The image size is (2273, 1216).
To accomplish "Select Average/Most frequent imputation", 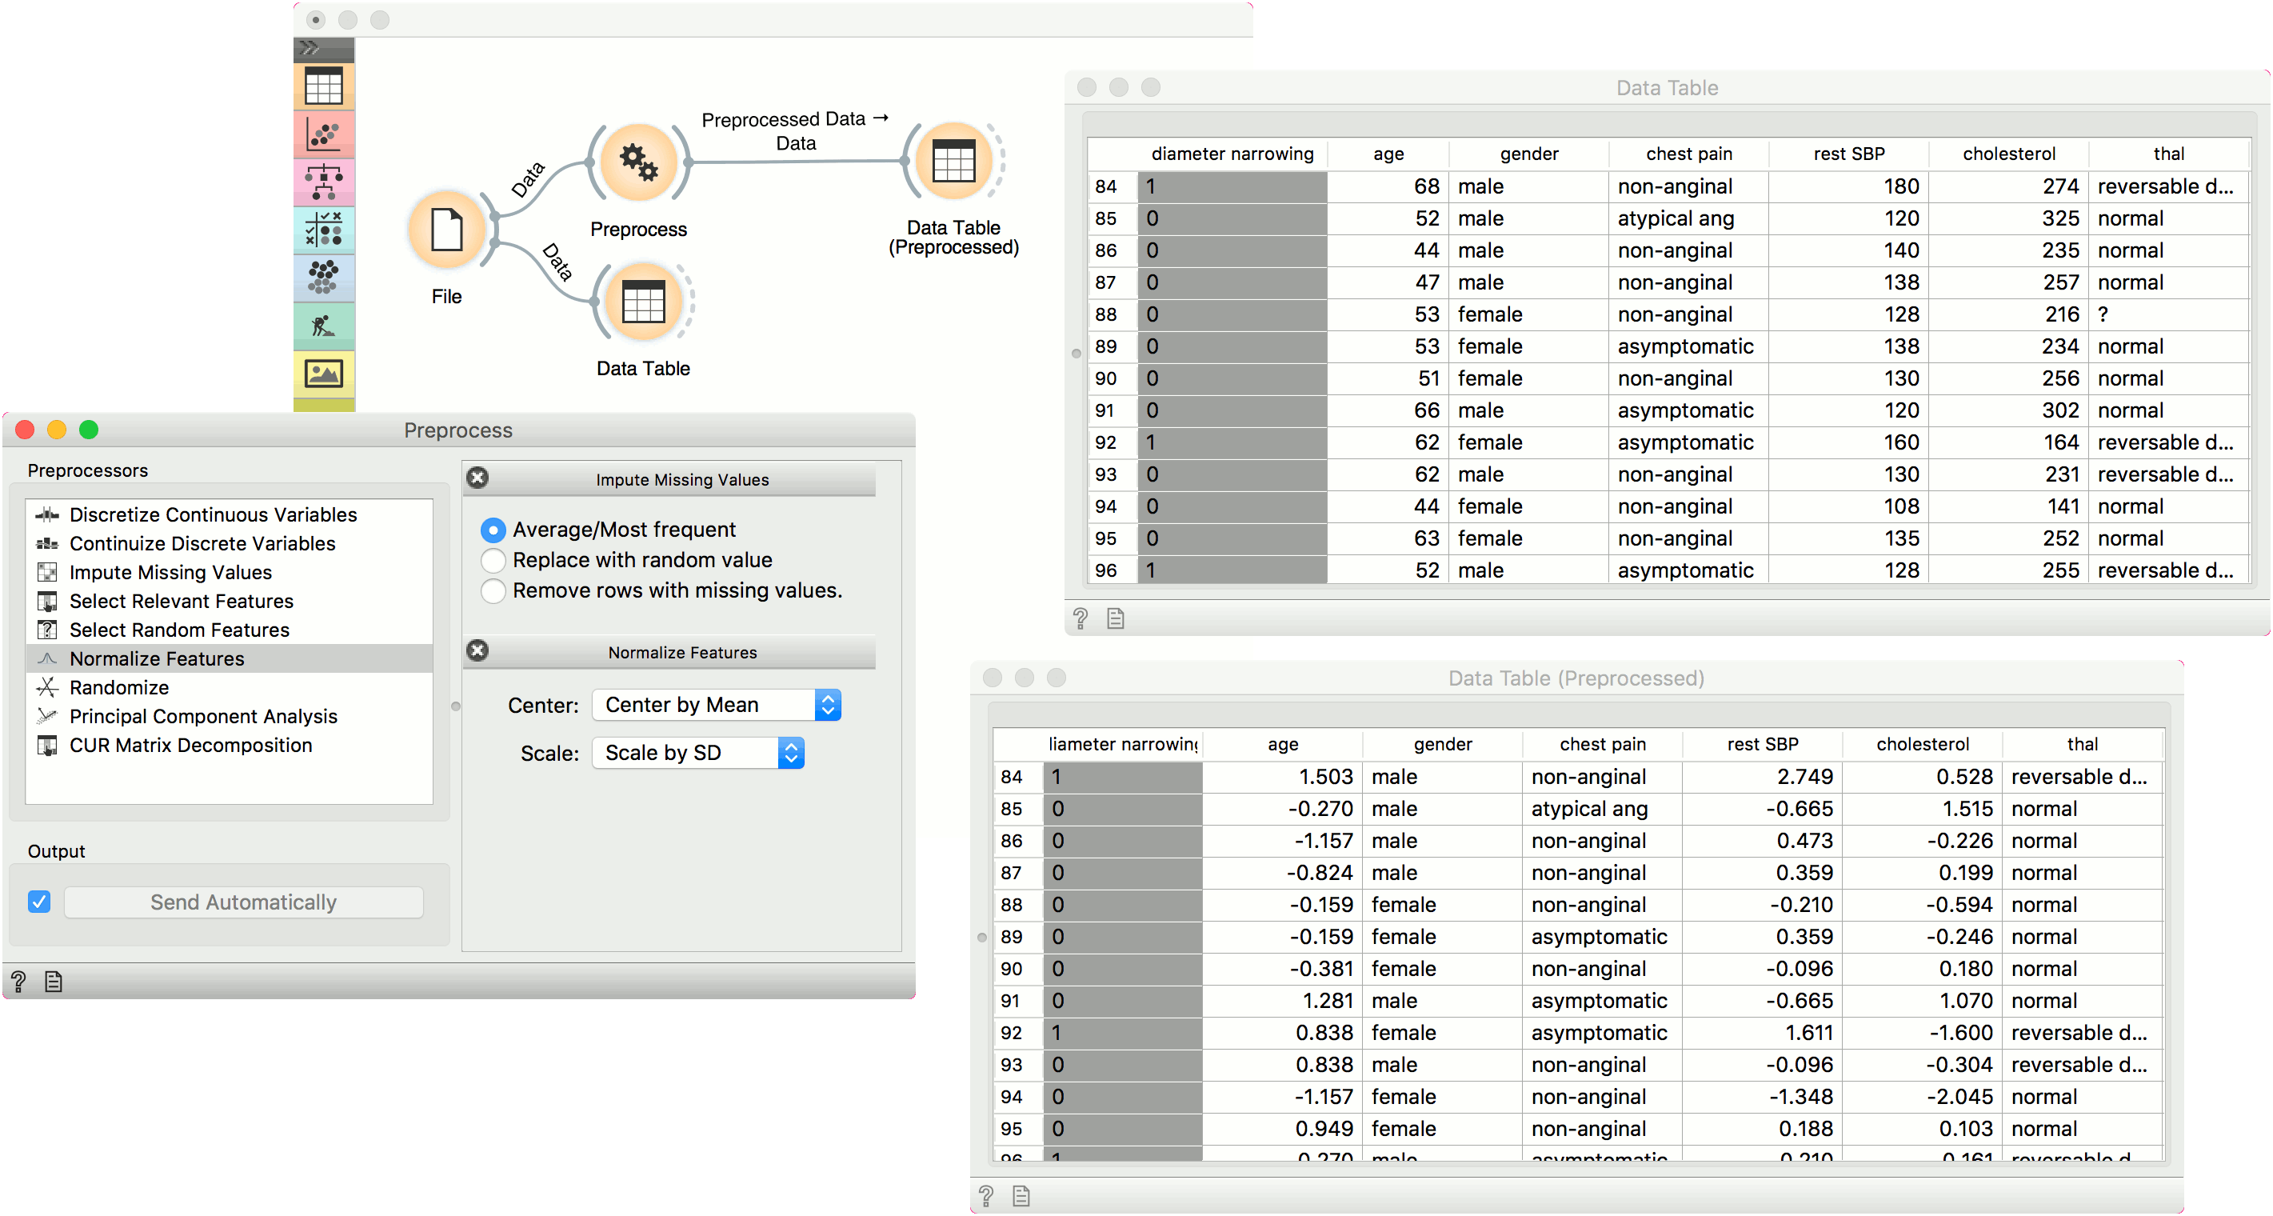I will [493, 530].
